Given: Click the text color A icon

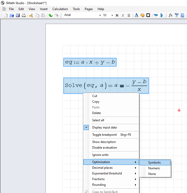Looking at the screenshot, I should tap(136, 15).
